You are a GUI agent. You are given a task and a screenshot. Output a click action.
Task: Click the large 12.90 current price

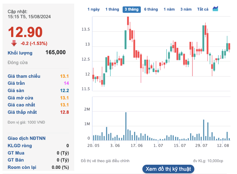point(25,33)
